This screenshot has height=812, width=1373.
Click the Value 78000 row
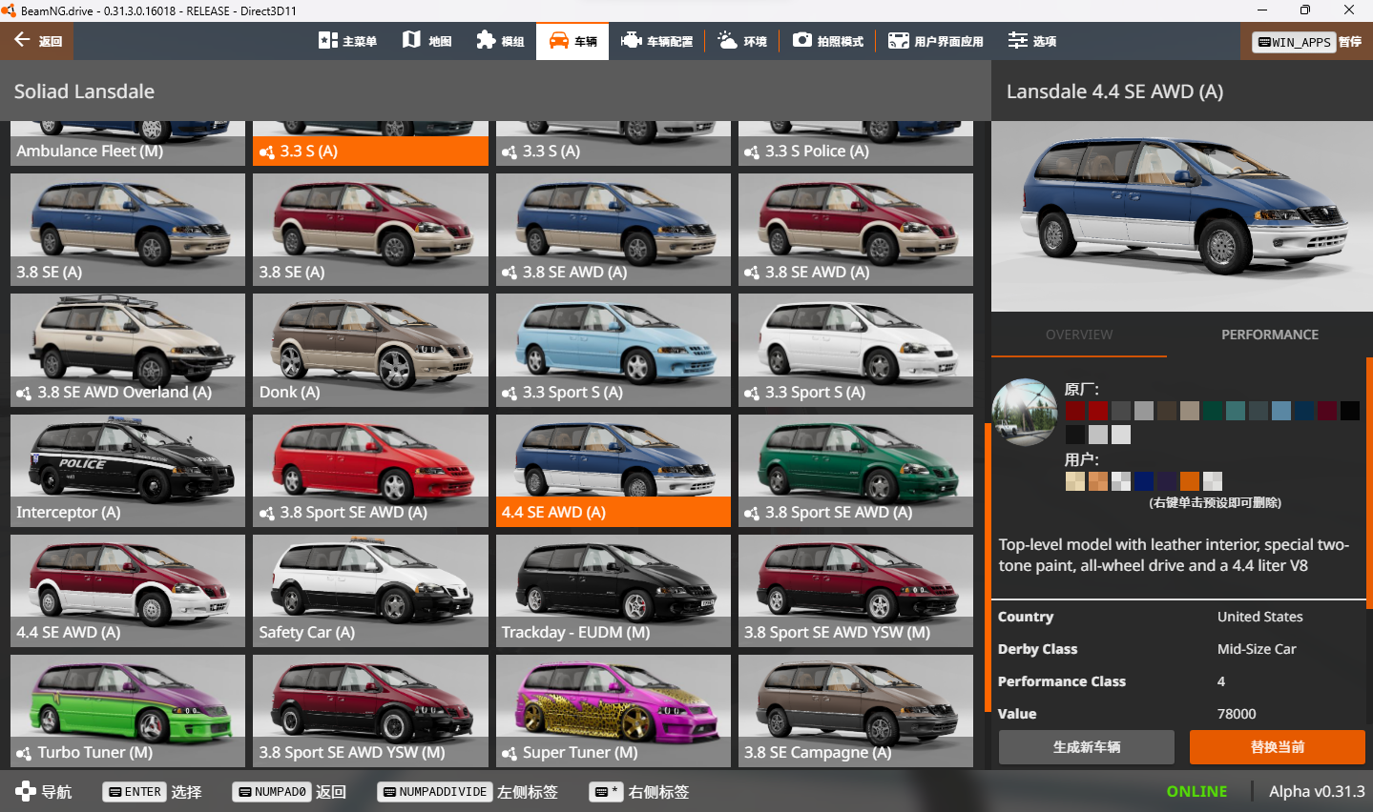click(1178, 714)
